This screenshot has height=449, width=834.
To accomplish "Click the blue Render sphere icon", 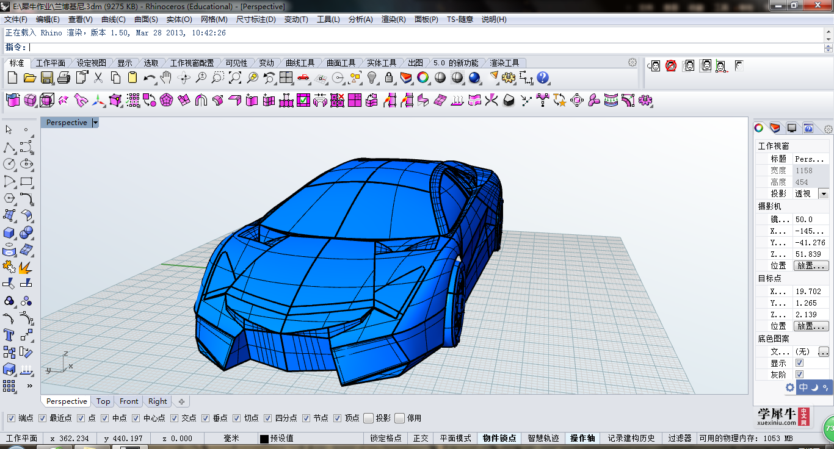I will pyautogui.click(x=474, y=77).
